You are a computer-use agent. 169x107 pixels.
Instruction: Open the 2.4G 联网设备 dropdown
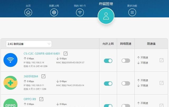[29, 44]
